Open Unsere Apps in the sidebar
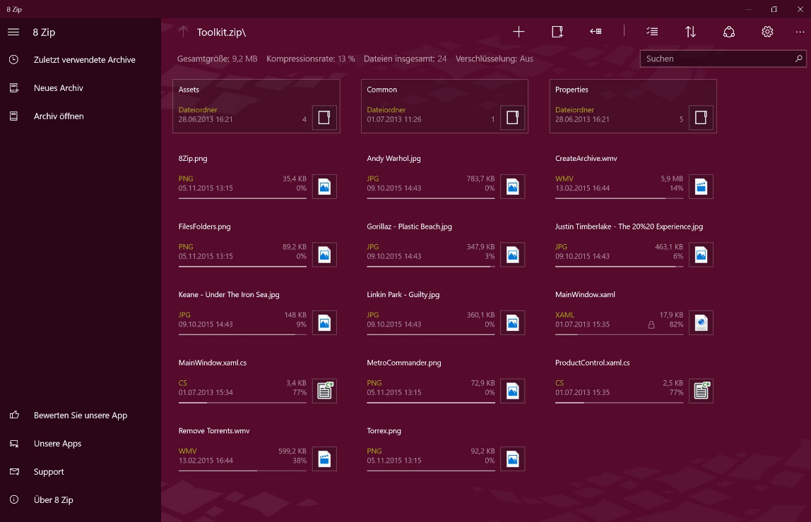Screen dimensions: 811x522 point(57,444)
